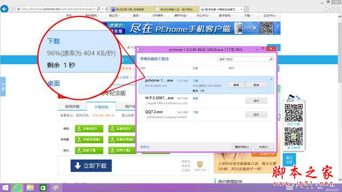
Task: Click the 手机下载 QR code
Action: point(293,113)
